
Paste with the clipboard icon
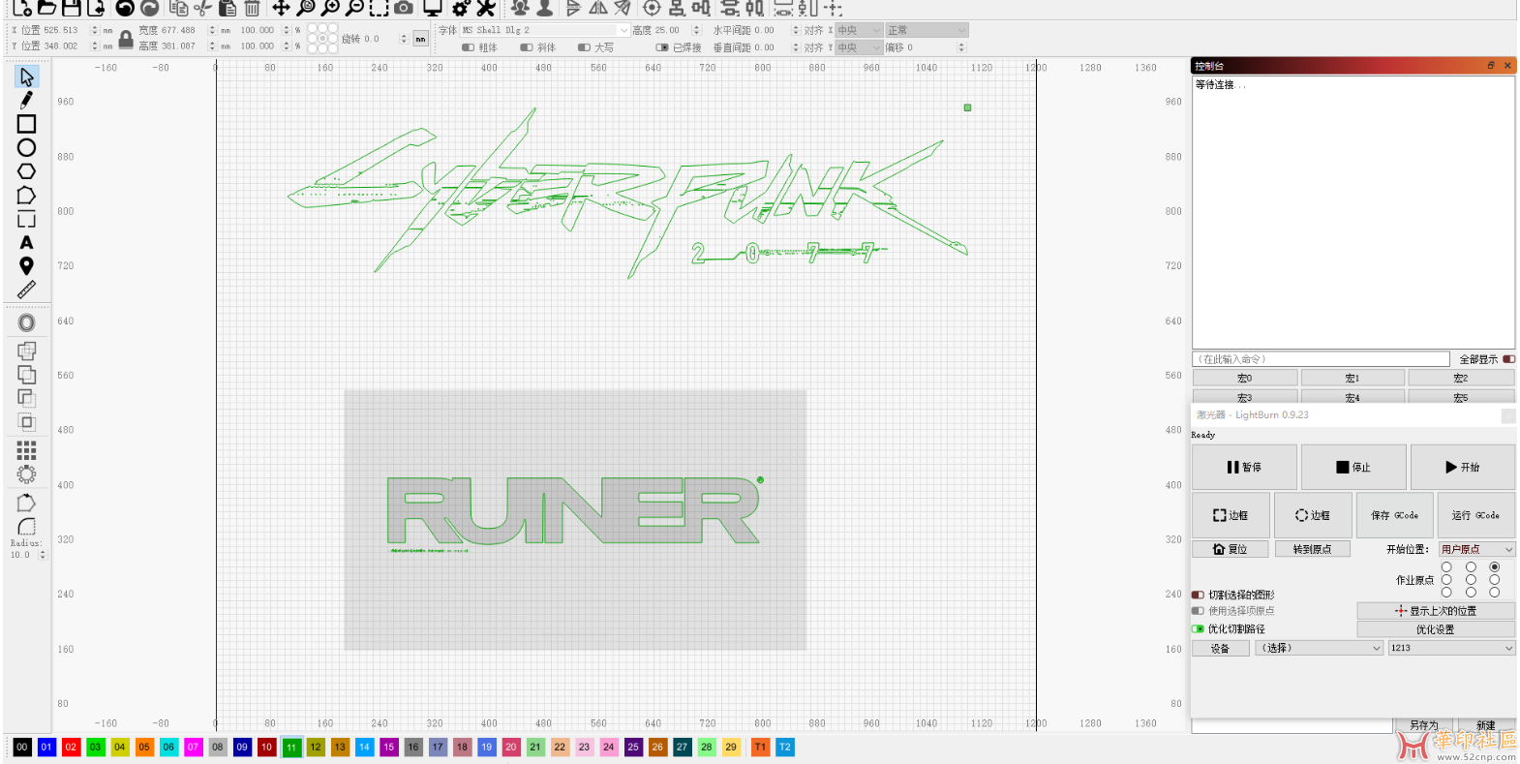click(228, 8)
